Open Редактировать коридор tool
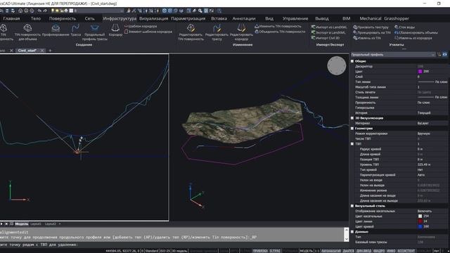This screenshot has height=253, width=450. (x=241, y=32)
